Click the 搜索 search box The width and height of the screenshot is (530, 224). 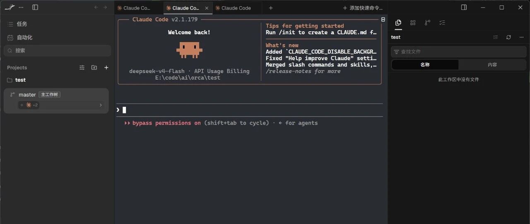pyautogui.click(x=57, y=50)
